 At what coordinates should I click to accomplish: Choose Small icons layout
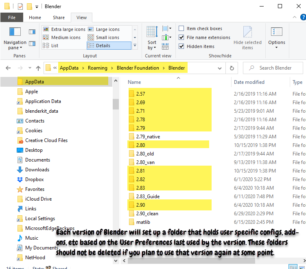coord(103,37)
